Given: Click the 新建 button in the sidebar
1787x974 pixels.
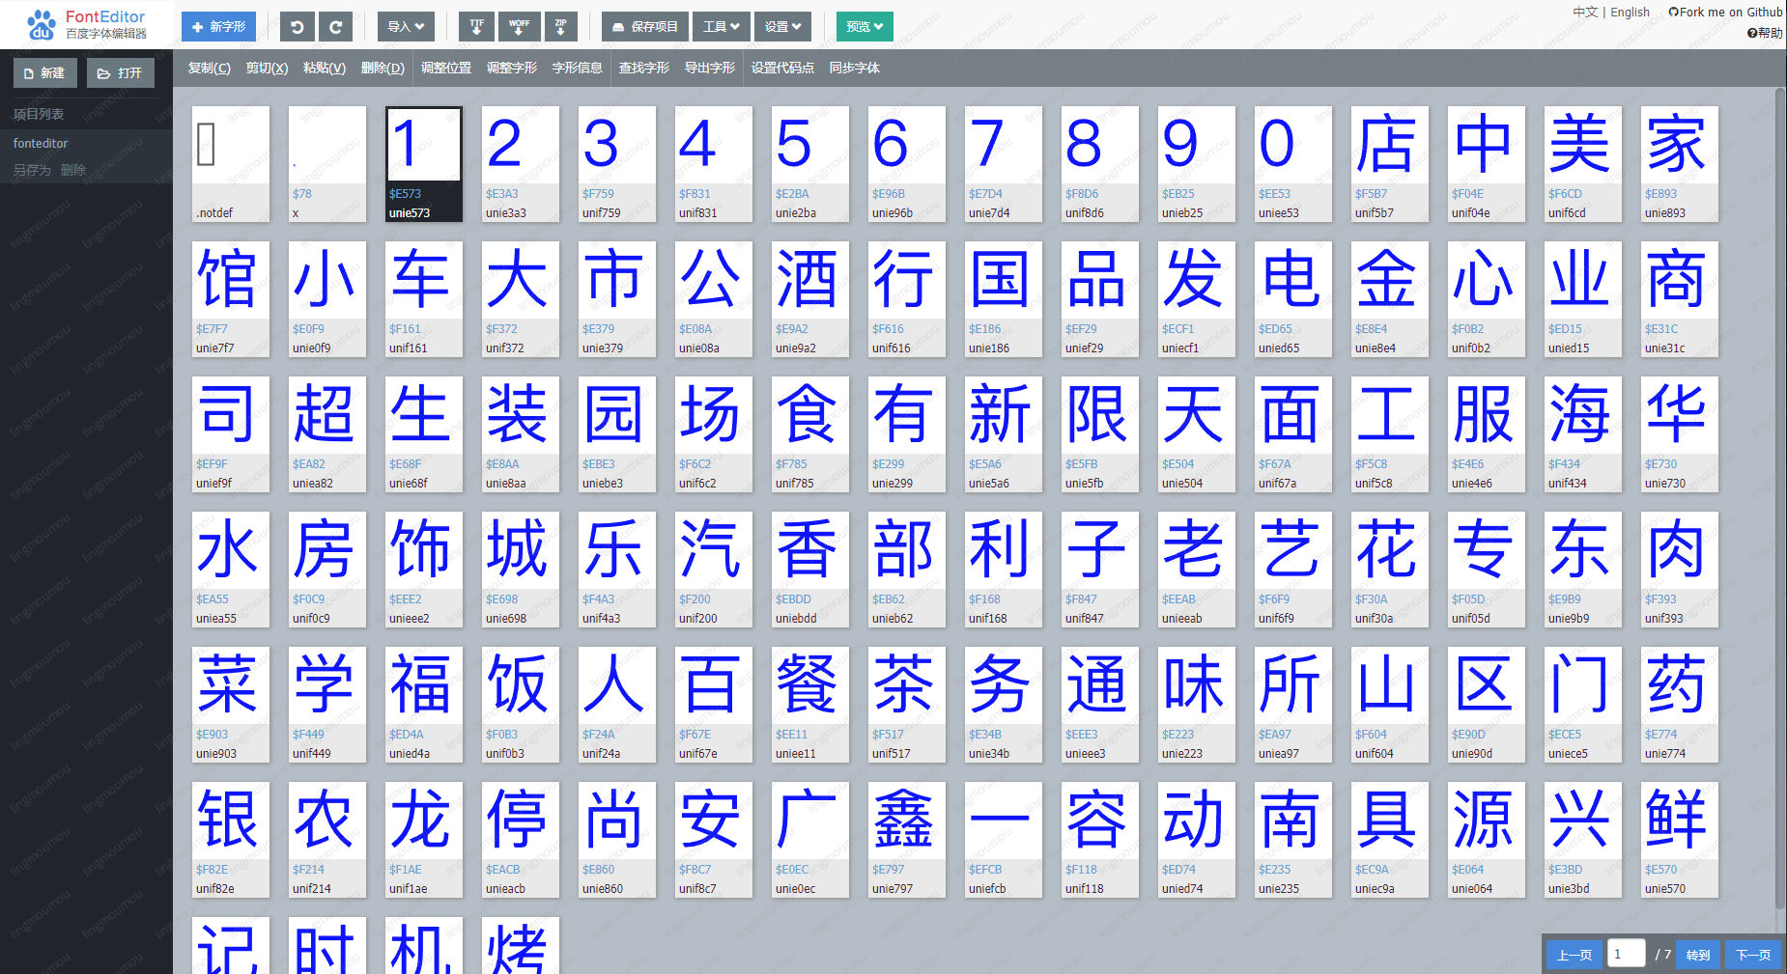Looking at the screenshot, I should [x=44, y=72].
